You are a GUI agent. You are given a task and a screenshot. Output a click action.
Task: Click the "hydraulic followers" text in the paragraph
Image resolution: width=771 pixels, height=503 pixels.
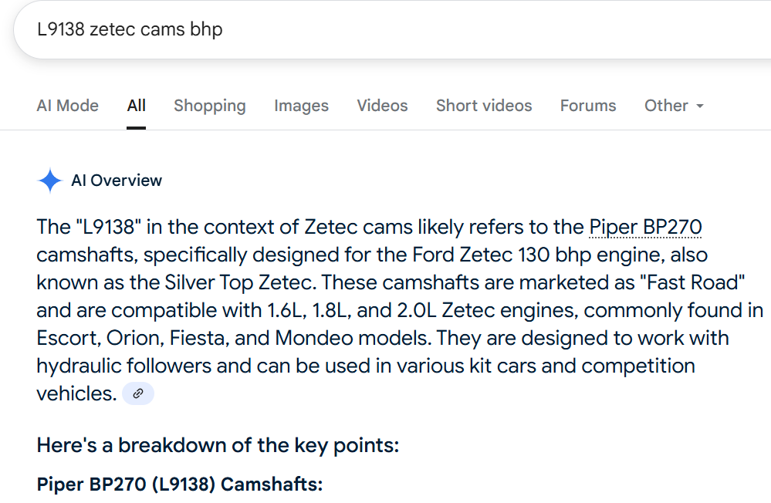pyautogui.click(x=124, y=366)
